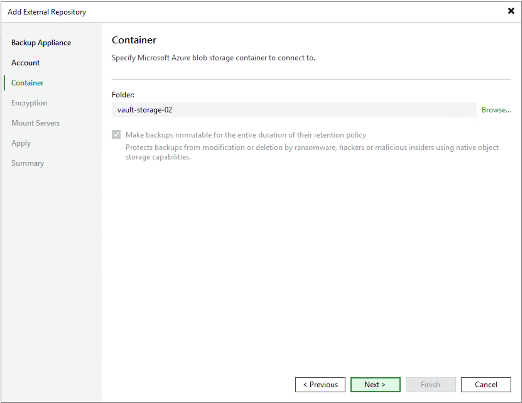Screen dimensions: 522x403
Task: Select the Apply step
Action: tap(21, 143)
